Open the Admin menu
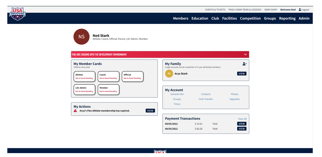Screen dimensions: 322x157 pyautogui.click(x=304, y=18)
